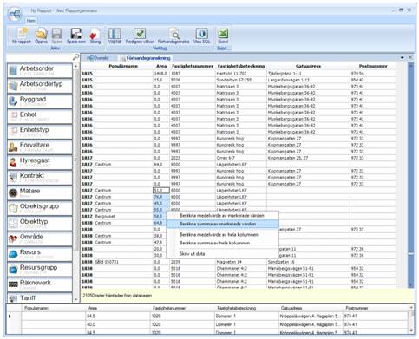This screenshot has width=419, height=339.
Task: Select the Hem ribbon tab
Action: point(31,21)
